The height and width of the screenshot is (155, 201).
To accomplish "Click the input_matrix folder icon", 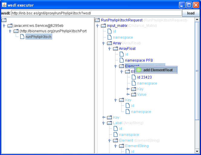I will pyautogui.click(x=103, y=26).
